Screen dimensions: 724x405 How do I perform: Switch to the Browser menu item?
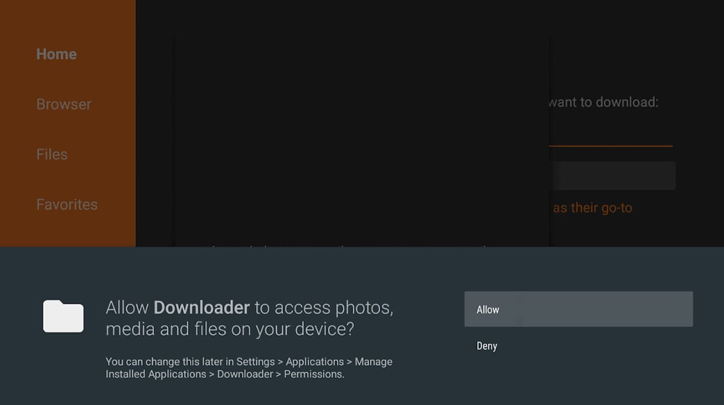tap(64, 104)
